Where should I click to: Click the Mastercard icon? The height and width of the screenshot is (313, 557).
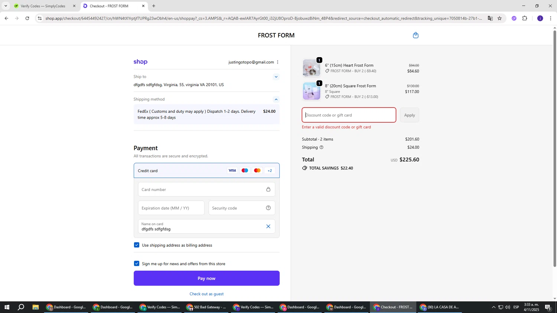click(257, 171)
